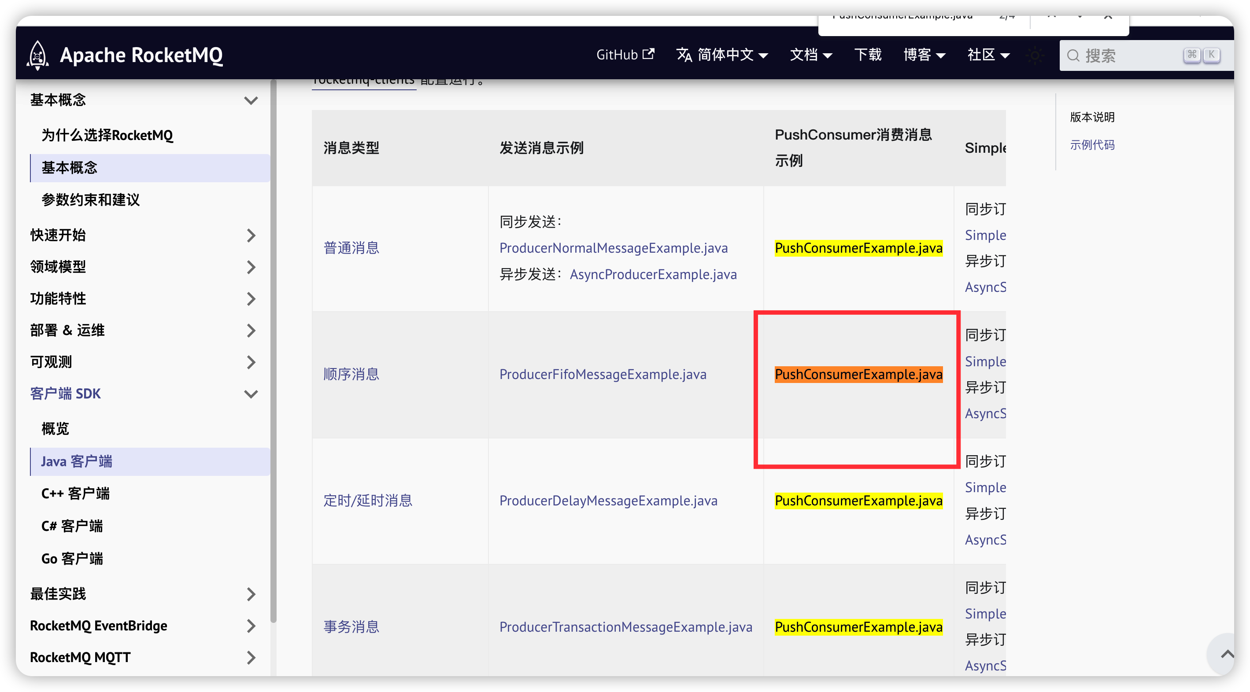This screenshot has height=692, width=1250.
Task: Close the browser find bar
Action: [1107, 17]
